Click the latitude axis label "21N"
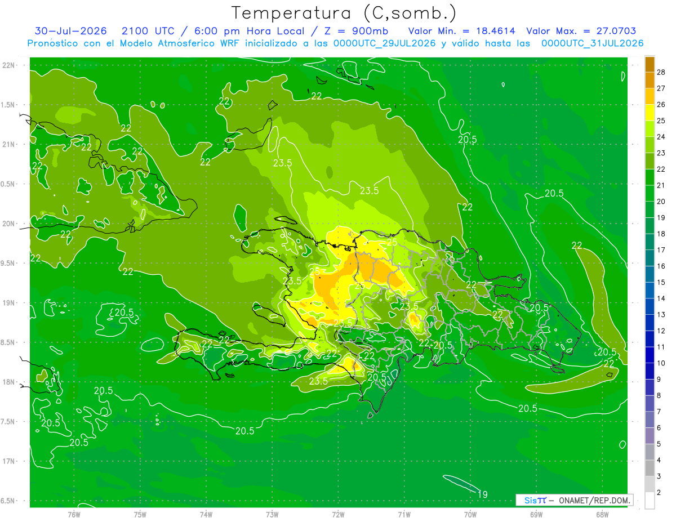Screen dimensions: 676x522 [9, 144]
